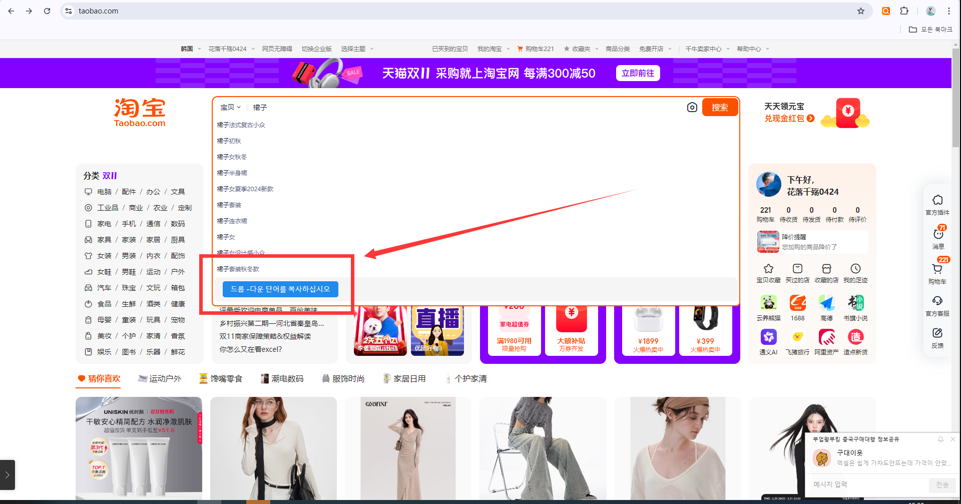Viewport: 961px width, 504px height.
Task: Click the Taobao logo
Action: [x=140, y=113]
